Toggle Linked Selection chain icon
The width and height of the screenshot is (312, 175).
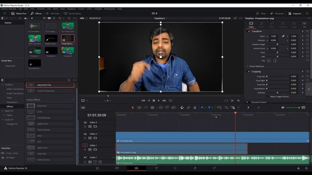click(189, 107)
